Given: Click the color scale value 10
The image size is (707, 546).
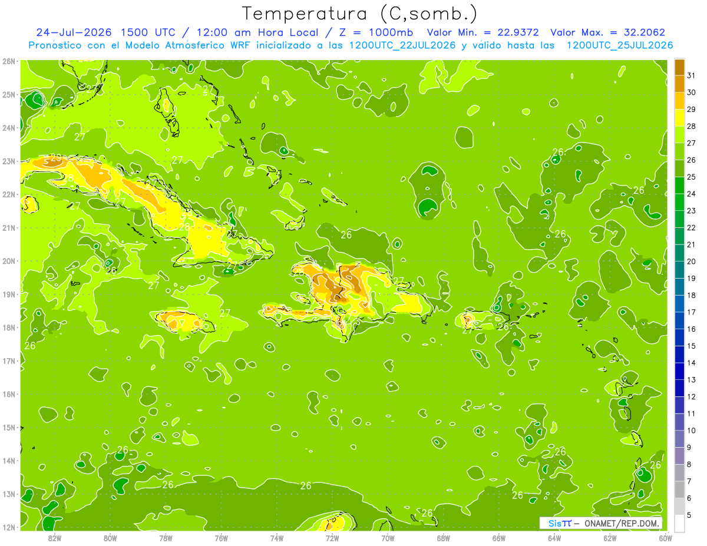Looking at the screenshot, I should tap(692, 431).
